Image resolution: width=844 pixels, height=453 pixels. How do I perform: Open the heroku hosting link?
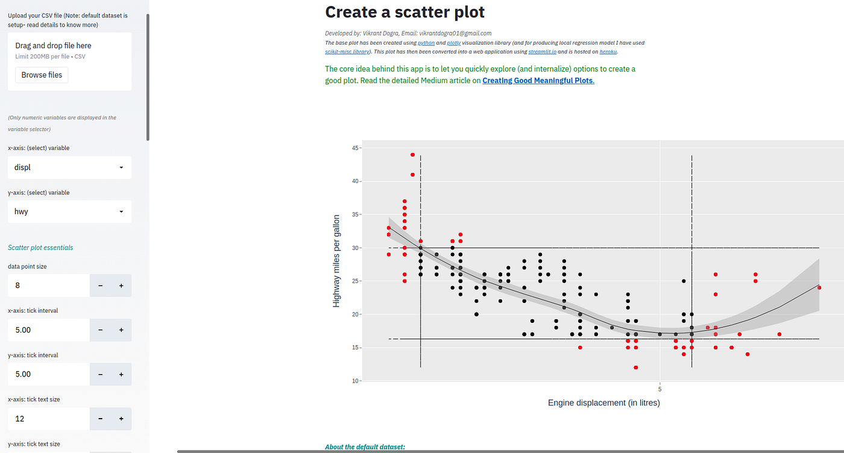pyautogui.click(x=608, y=51)
